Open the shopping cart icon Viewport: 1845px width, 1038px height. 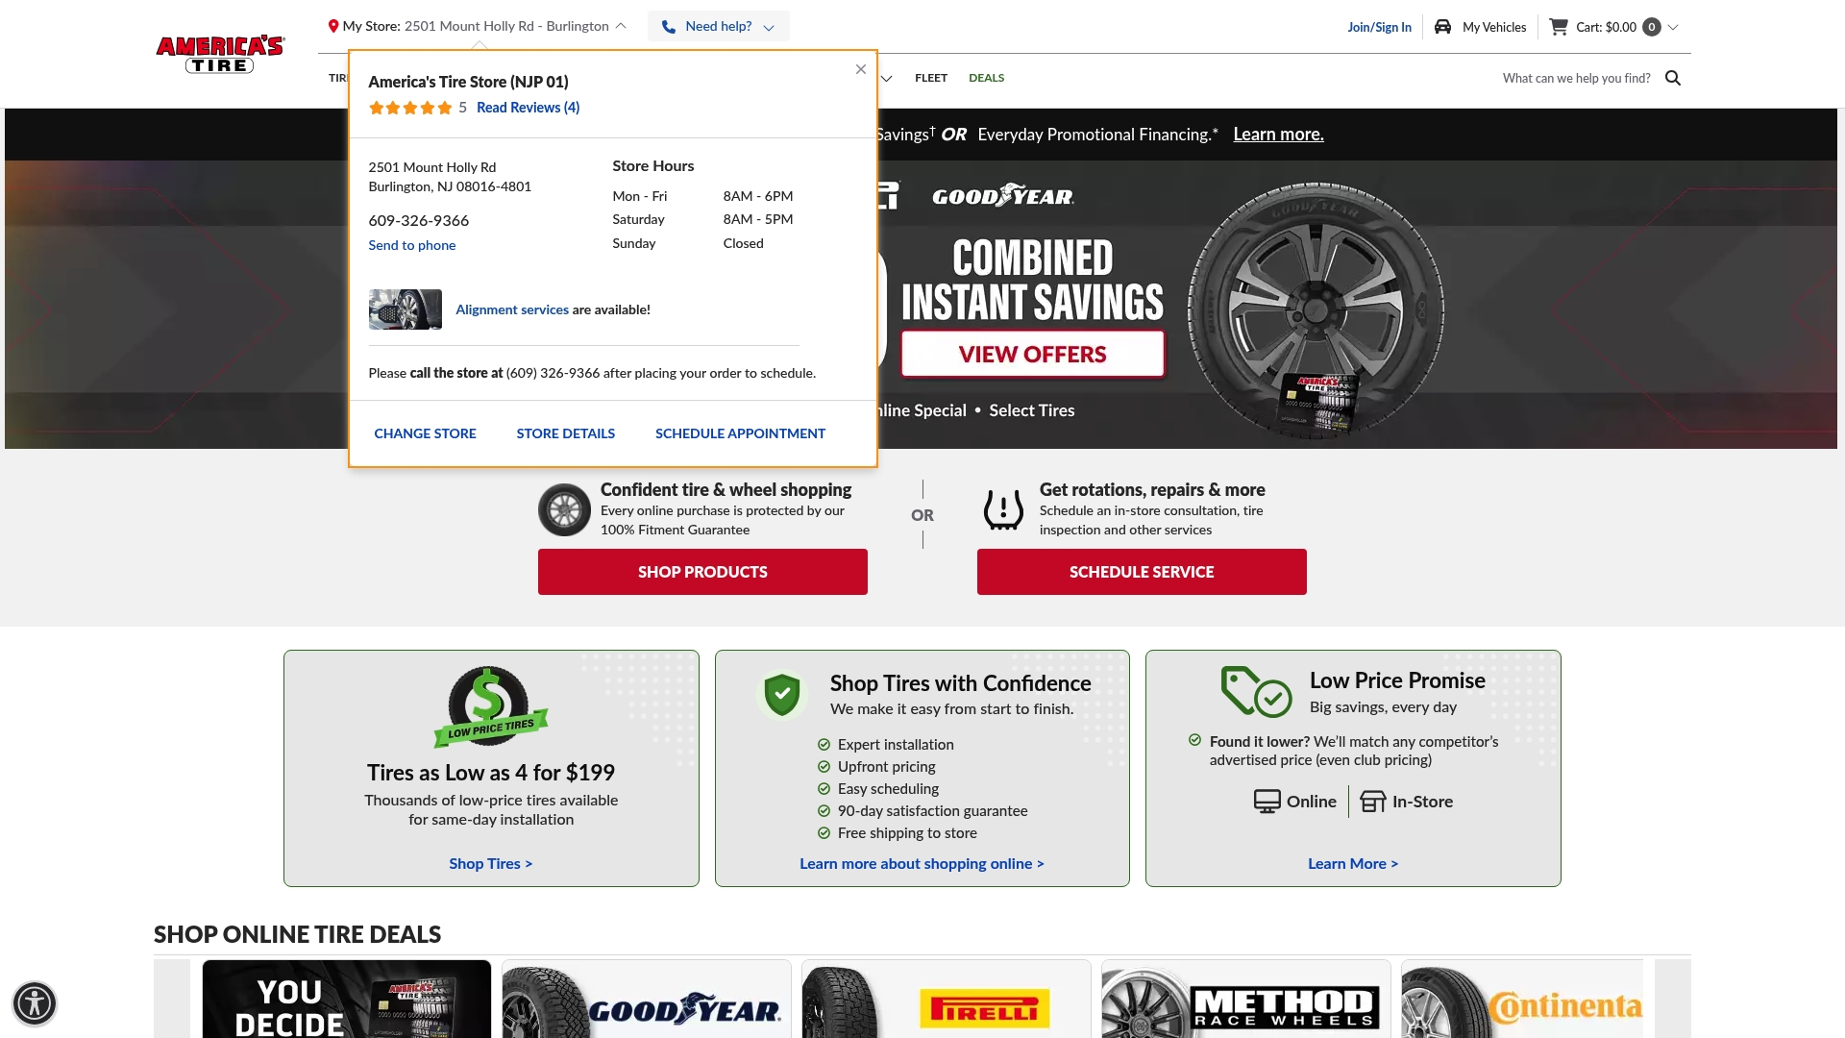[1558, 27]
